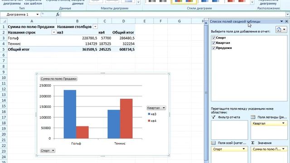The width and height of the screenshot is (290, 163).
Task: Click the blue кв3 bar for Гольф
Action: [x=70, y=114]
